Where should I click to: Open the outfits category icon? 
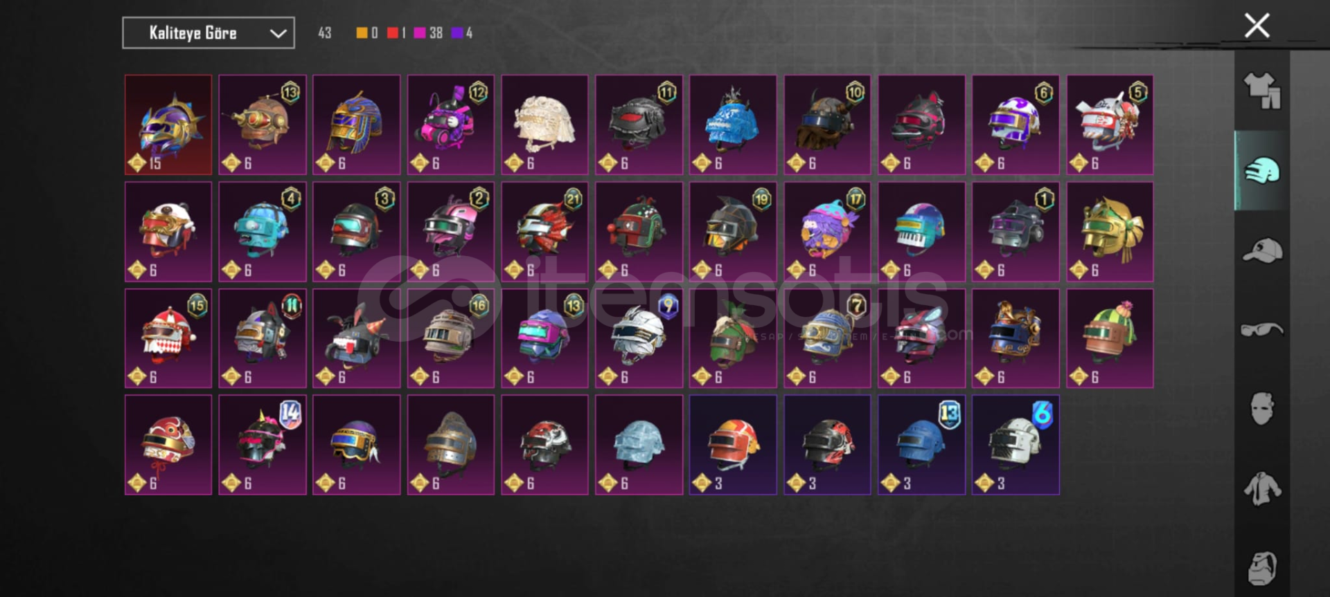pyautogui.click(x=1262, y=91)
